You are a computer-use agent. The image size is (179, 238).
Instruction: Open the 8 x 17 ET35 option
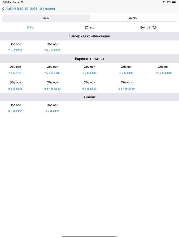pos(89,73)
